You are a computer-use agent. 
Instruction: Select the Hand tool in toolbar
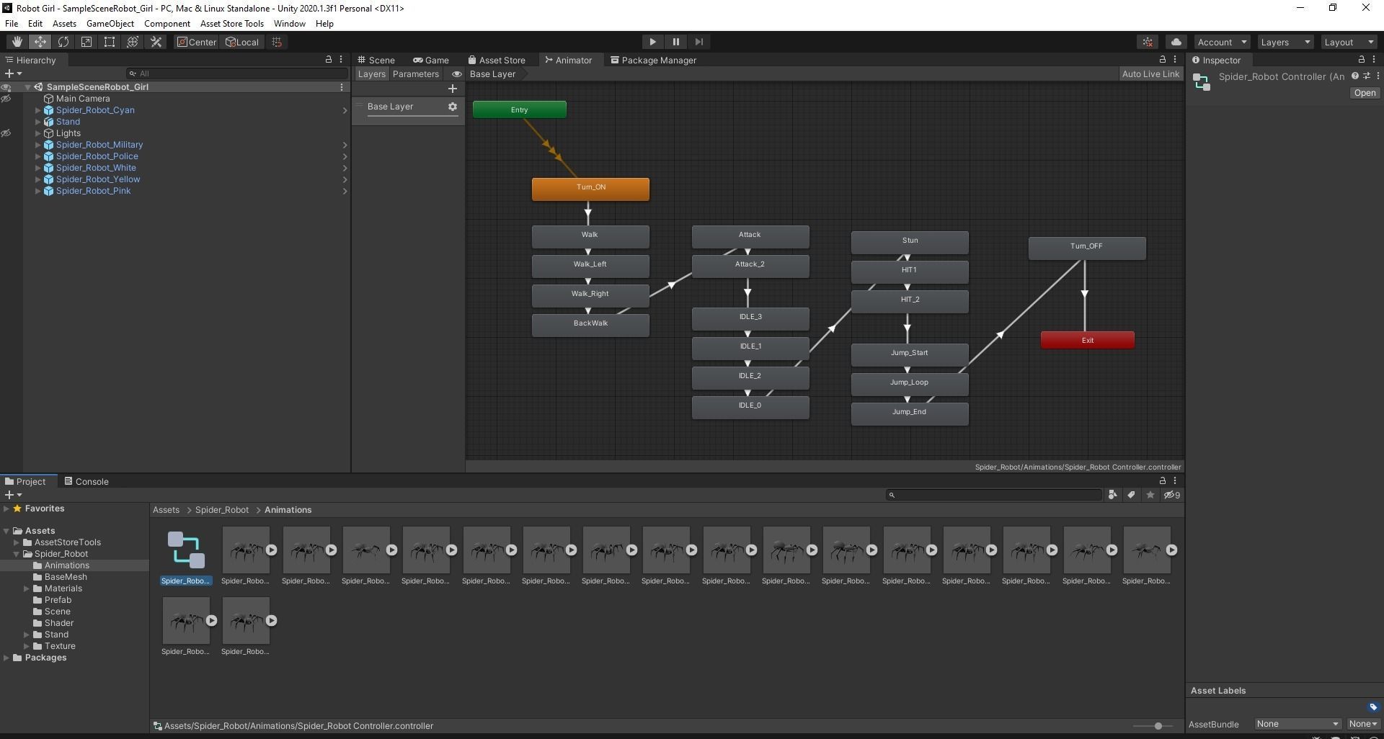(17, 42)
